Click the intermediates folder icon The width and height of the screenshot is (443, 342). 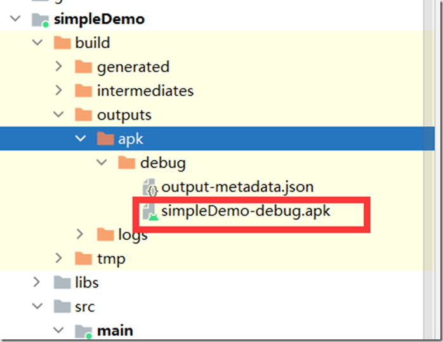(83, 91)
